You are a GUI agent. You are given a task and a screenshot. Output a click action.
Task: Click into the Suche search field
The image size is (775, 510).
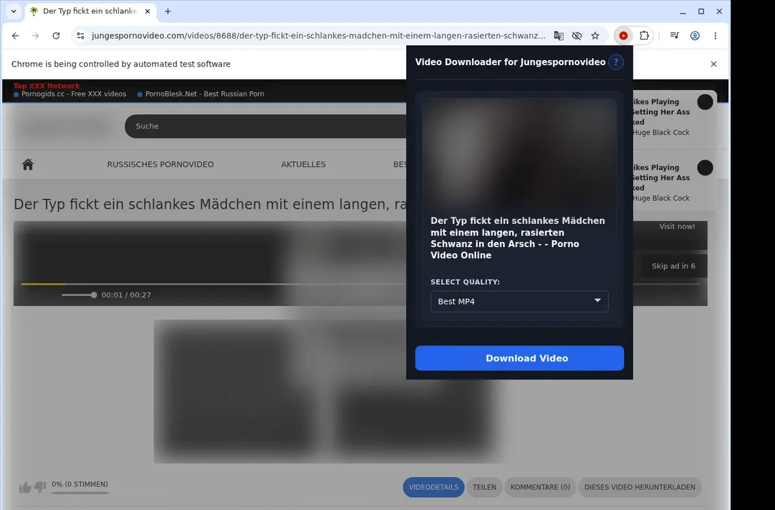point(266,127)
